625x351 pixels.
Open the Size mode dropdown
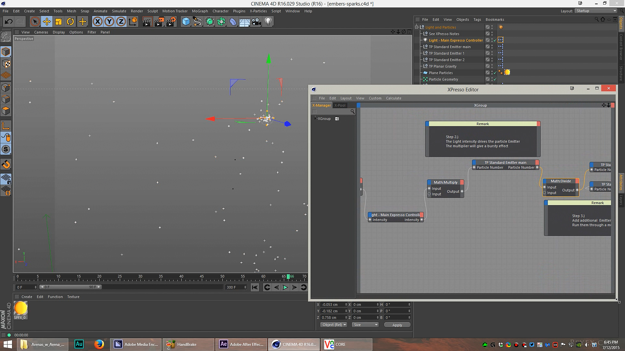tap(365, 325)
